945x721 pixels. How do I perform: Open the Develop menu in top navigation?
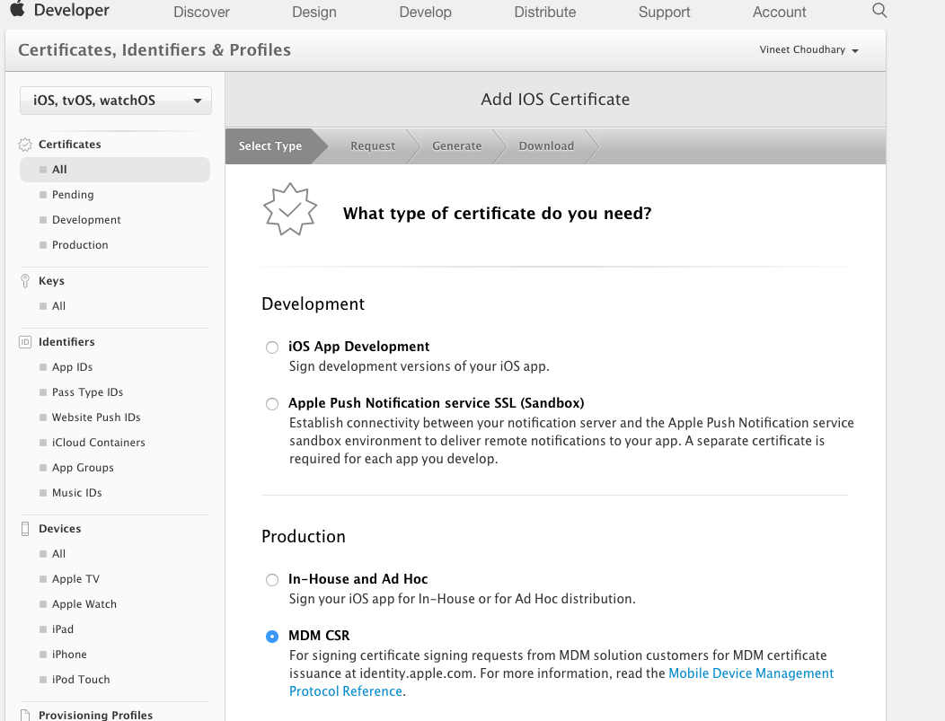426,12
